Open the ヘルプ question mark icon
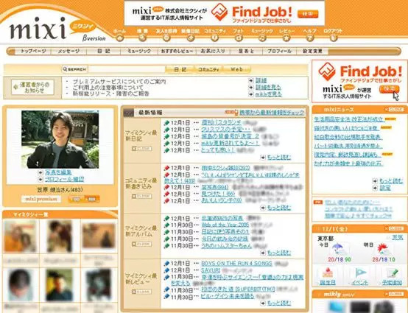Image resolution: width=408 pixels, height=313 pixels. pyautogui.click(x=309, y=38)
